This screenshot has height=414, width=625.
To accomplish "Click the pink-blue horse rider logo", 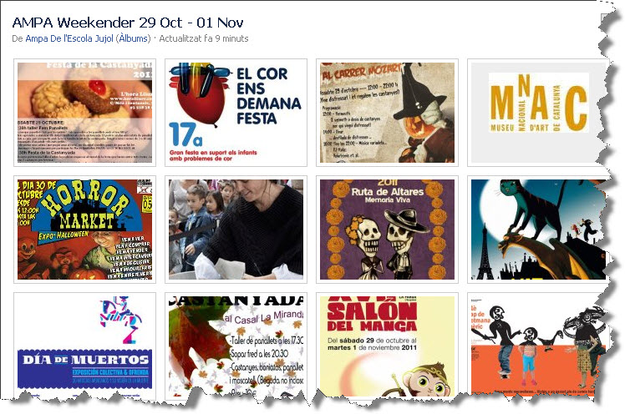I will [121, 320].
